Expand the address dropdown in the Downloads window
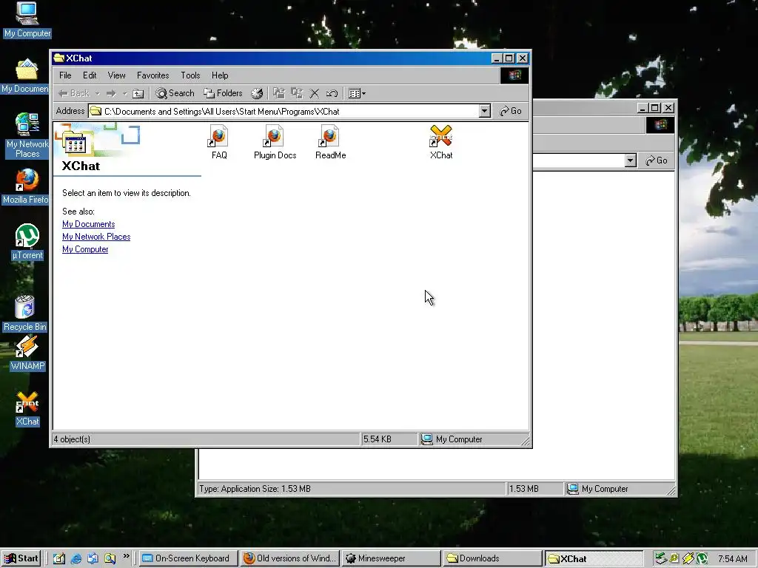The height and width of the screenshot is (568, 758). click(x=631, y=160)
